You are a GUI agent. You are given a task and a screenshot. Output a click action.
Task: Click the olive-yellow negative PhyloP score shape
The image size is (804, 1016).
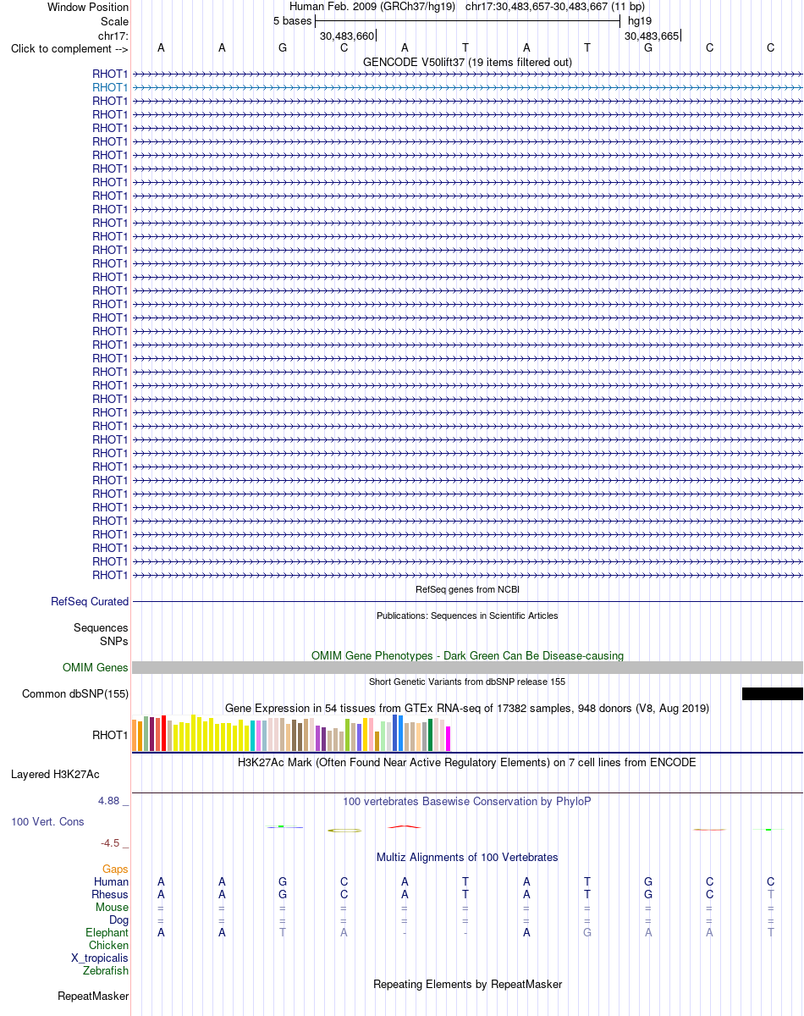point(344,831)
